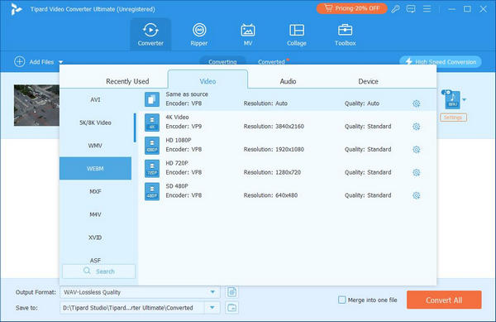Open the output folder icon beside Save to
This screenshot has width=496, height=322.
[231, 307]
